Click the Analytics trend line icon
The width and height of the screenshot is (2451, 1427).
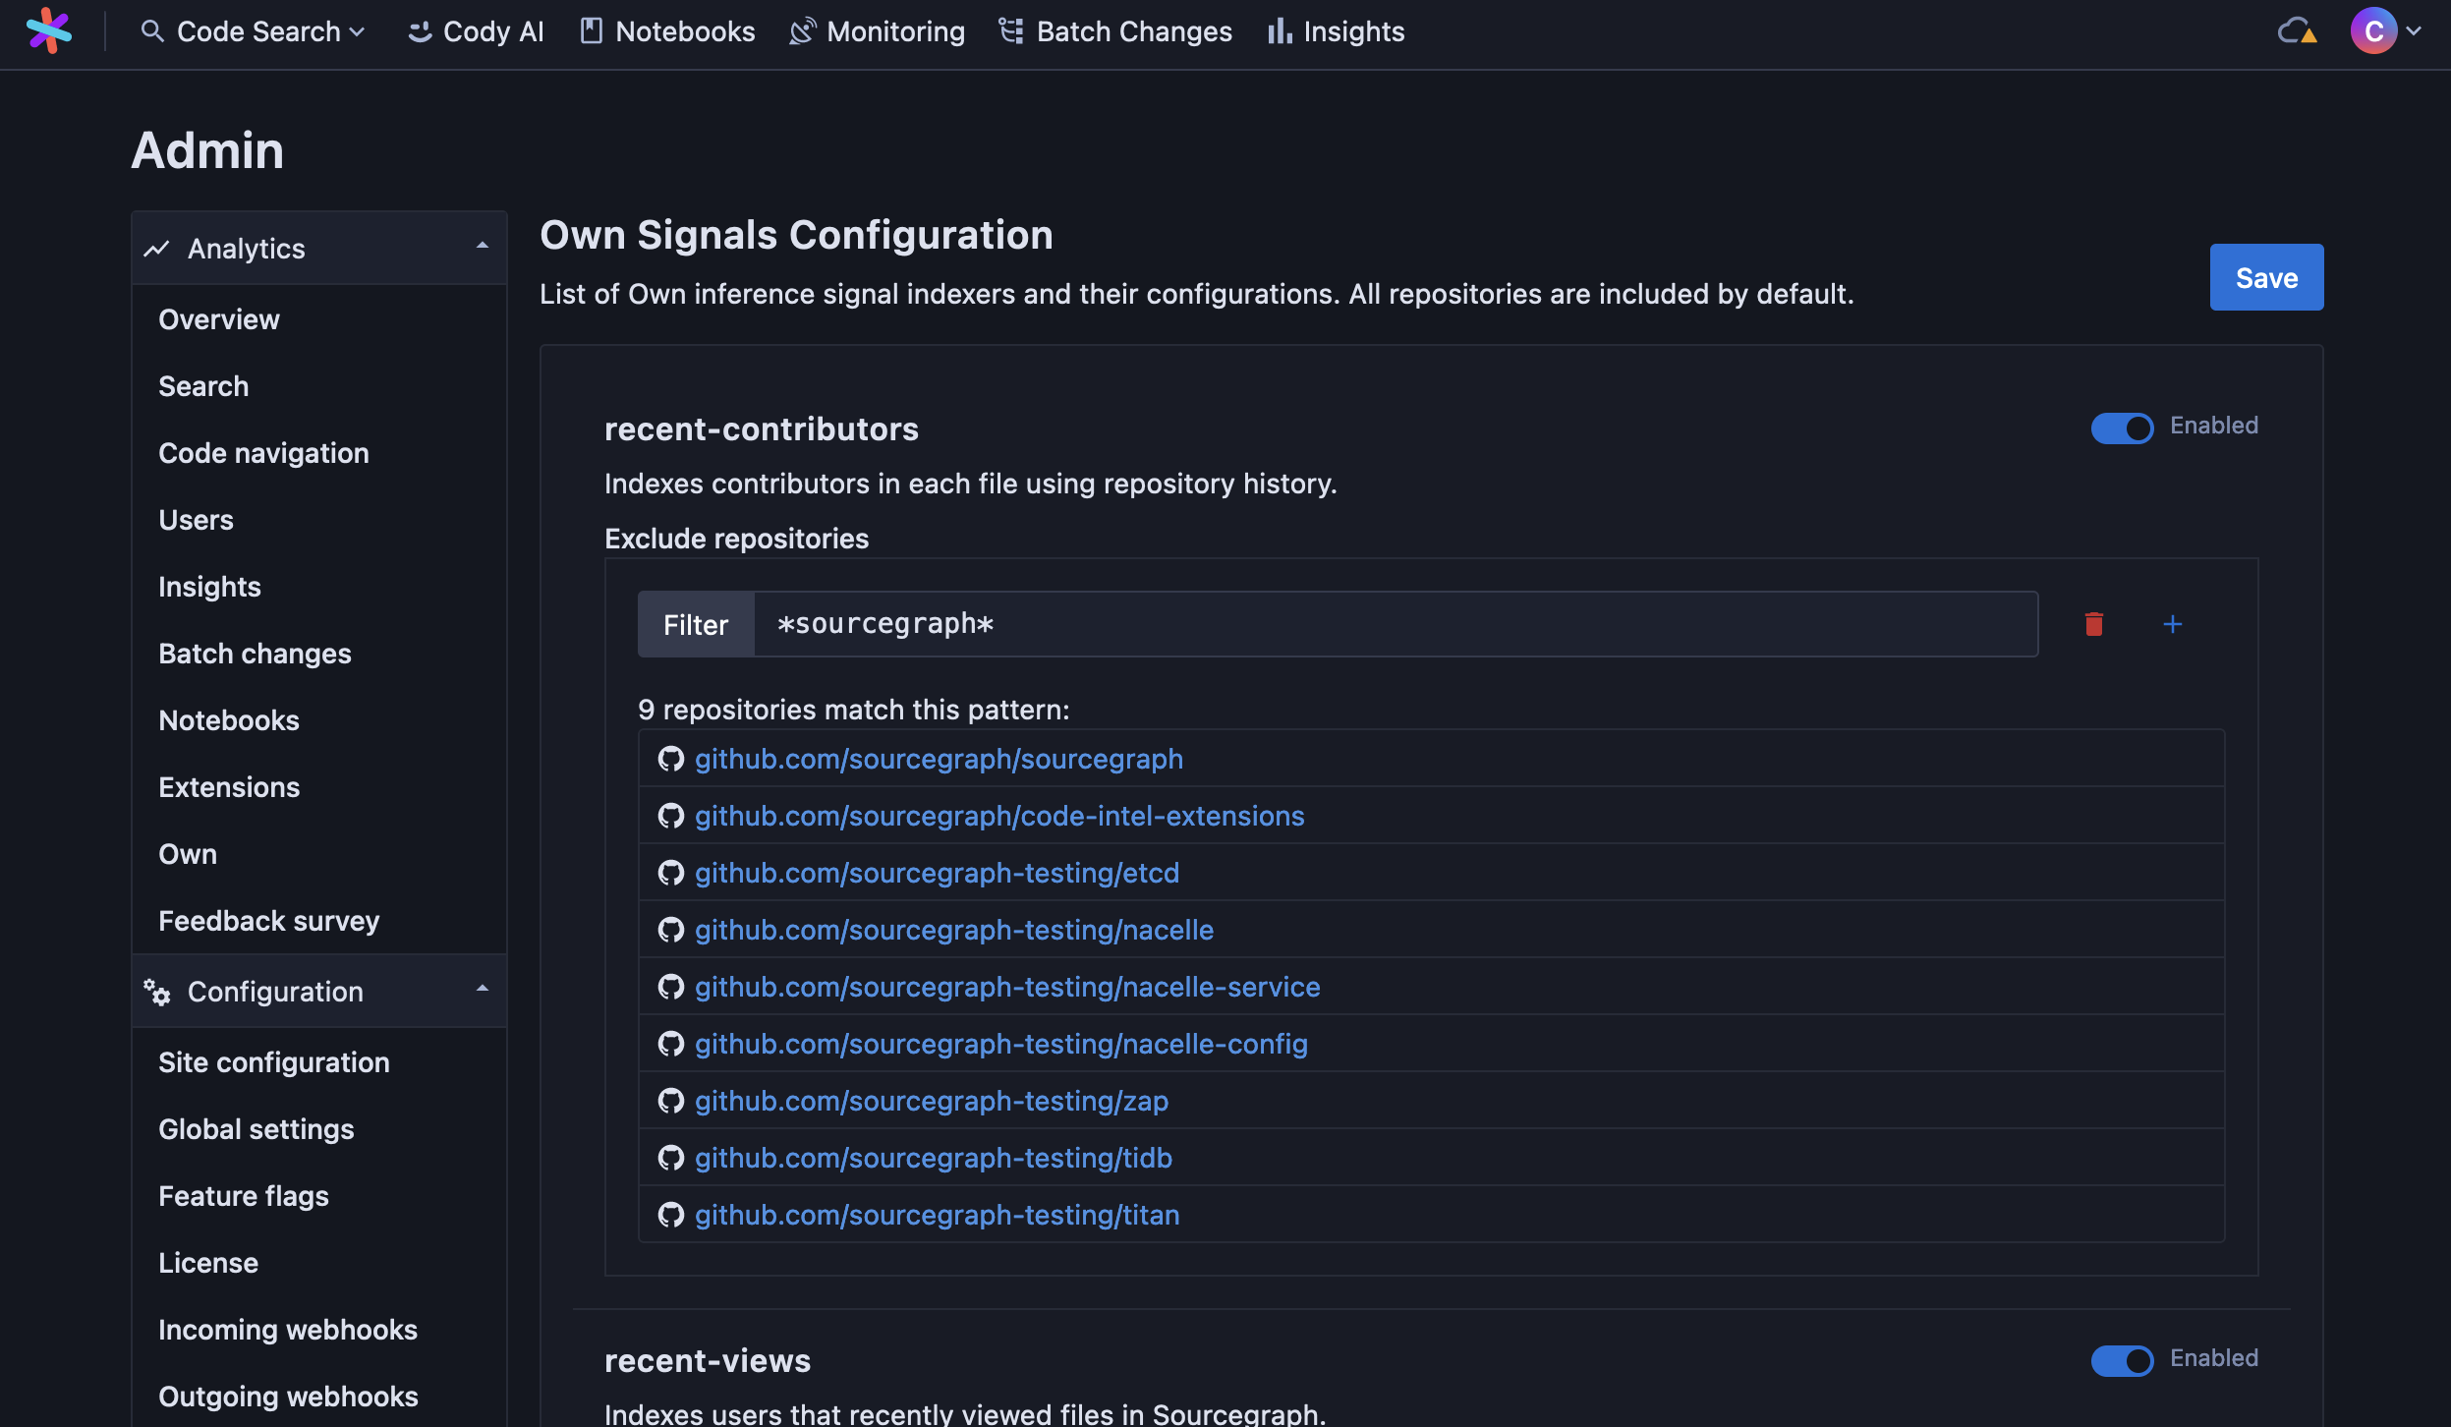tap(157, 249)
